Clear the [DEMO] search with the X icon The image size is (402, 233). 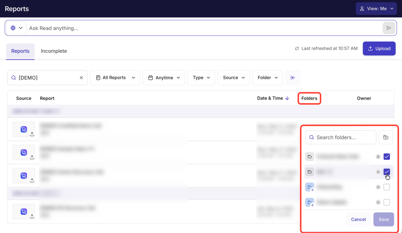[81, 78]
